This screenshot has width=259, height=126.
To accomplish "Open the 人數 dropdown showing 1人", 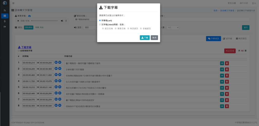I will [x=172, y=28].
